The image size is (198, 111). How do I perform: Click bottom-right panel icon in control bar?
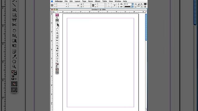pyautogui.click(x=145, y=6)
